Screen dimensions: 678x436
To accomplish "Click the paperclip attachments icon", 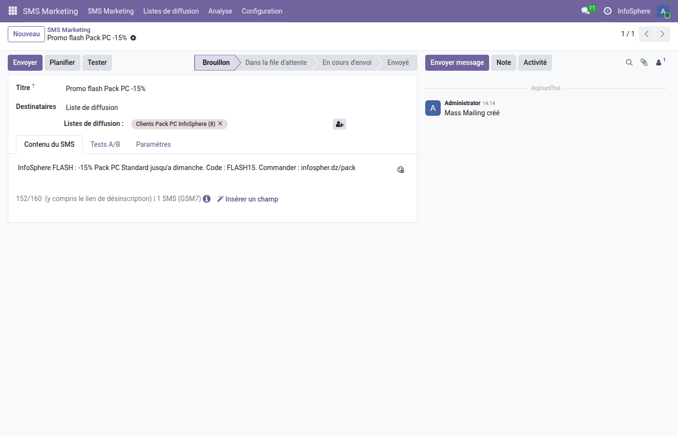I will pos(644,62).
